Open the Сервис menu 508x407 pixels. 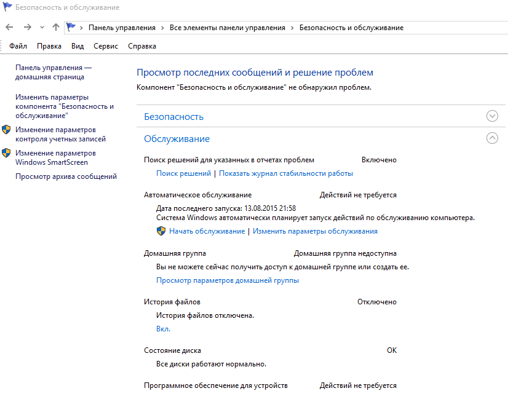106,46
